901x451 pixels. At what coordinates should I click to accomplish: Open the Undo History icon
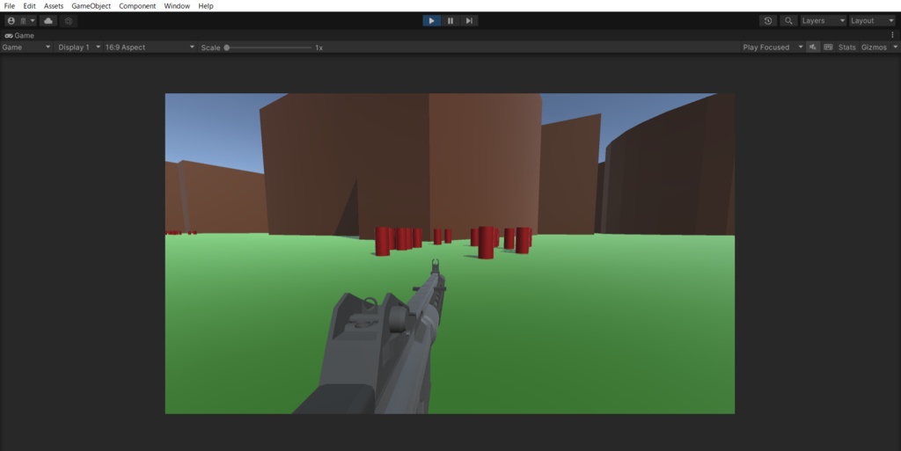pyautogui.click(x=767, y=20)
